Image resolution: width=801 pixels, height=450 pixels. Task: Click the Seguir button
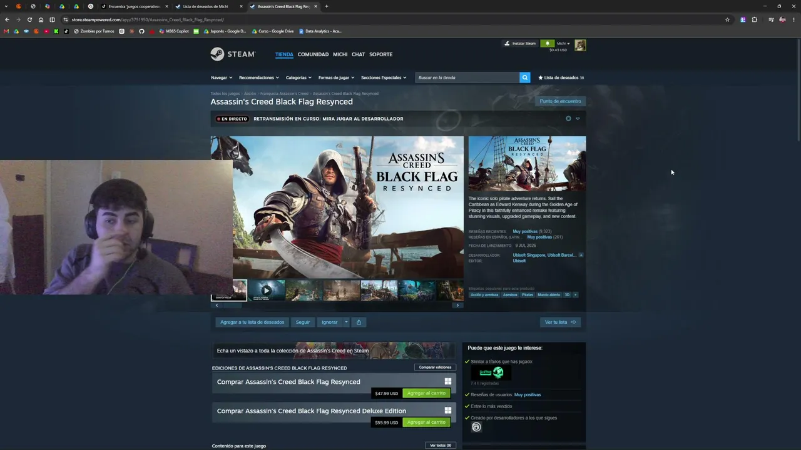point(303,322)
